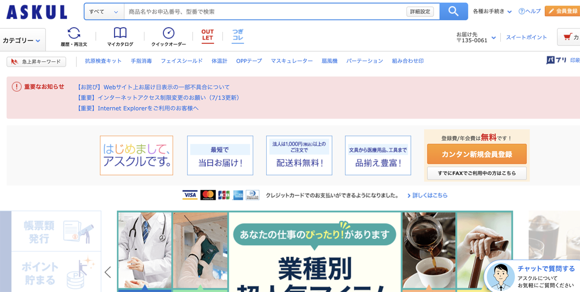Screen dimensions: 580x292
Task: Open the 詳細設定 advanced search button
Action: pos(420,12)
